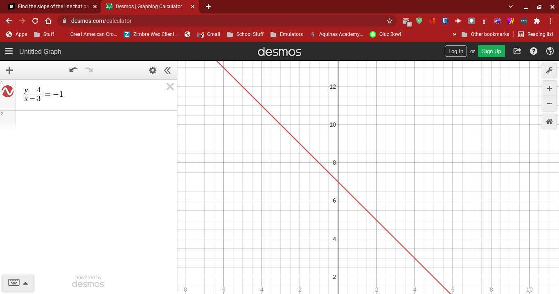This screenshot has width=559, height=294.
Task: Reload the Desmos page
Action: pos(35,21)
